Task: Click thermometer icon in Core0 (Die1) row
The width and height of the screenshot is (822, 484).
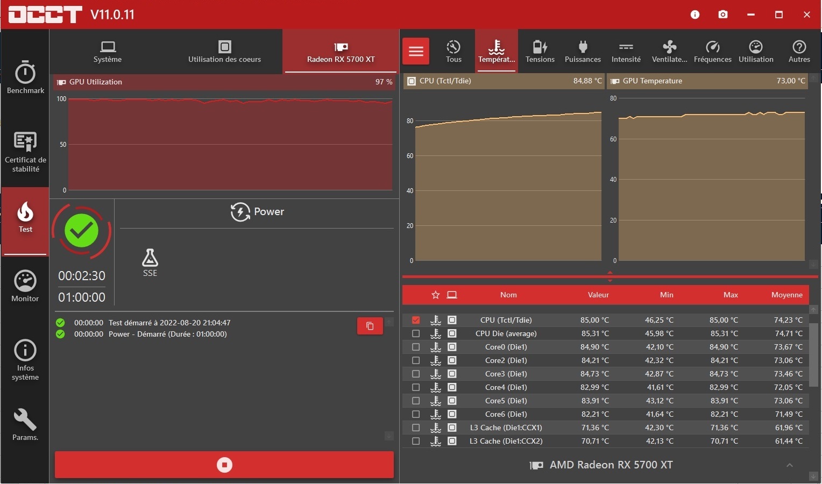Action: pos(436,347)
